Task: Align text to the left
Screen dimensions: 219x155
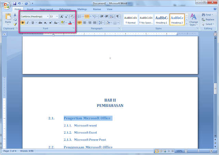Action: tap(79, 22)
